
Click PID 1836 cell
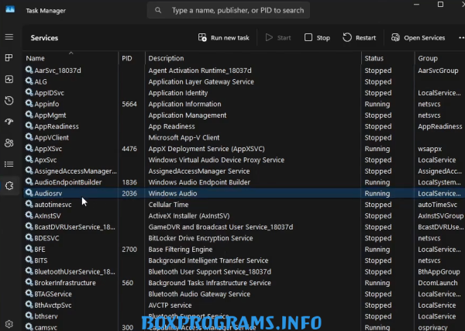click(129, 182)
